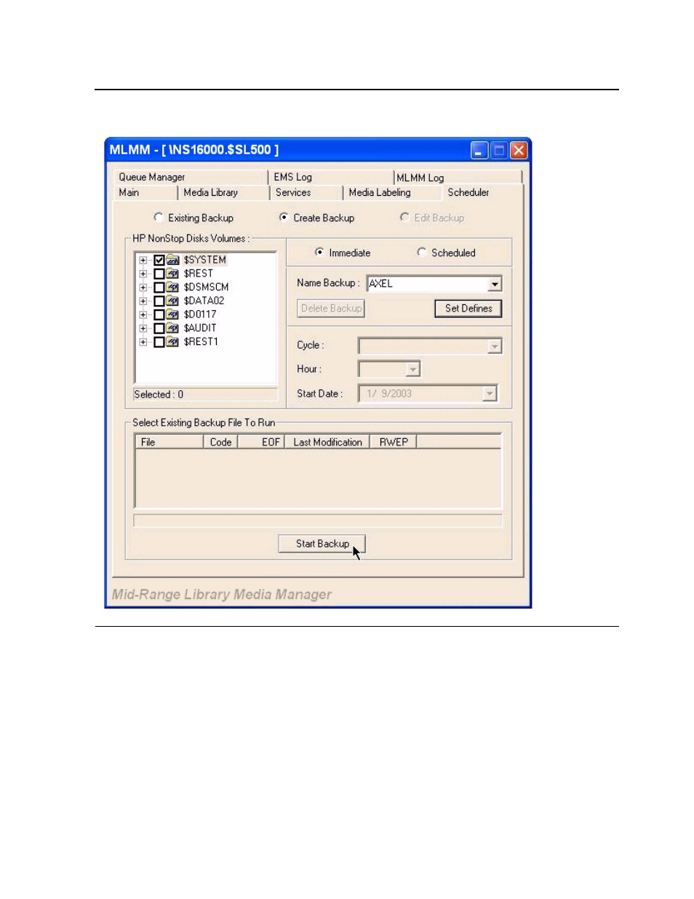Select the $SYSTEM volume label

pyautogui.click(x=205, y=260)
